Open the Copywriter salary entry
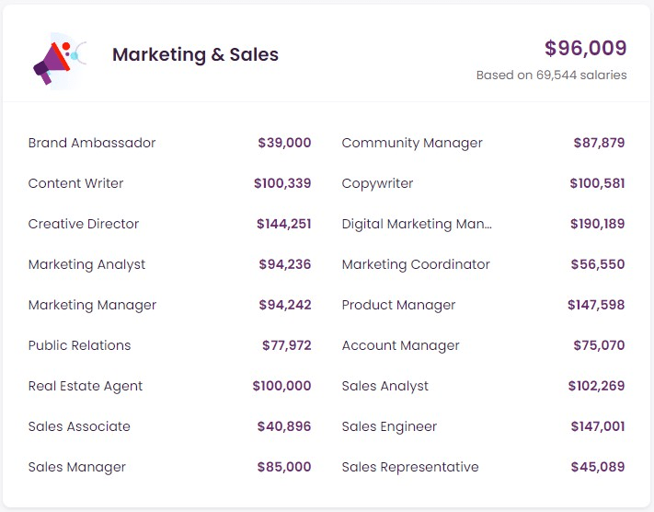Screen dimensions: 654x512 click(x=377, y=183)
